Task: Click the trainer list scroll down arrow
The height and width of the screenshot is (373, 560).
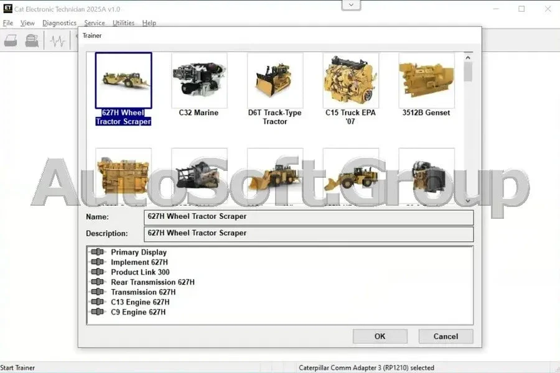Action: pos(468,200)
